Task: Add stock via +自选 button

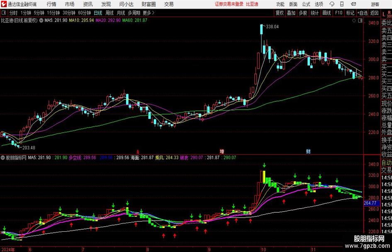Action: (x=363, y=13)
